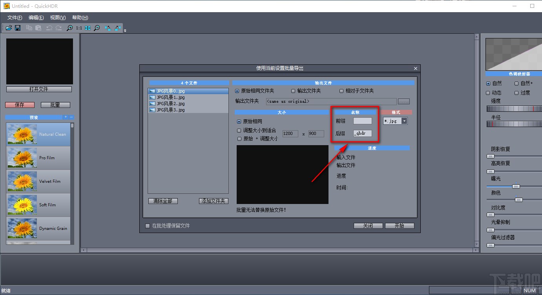
Task: Open the 文件 menu
Action: [x=15, y=17]
